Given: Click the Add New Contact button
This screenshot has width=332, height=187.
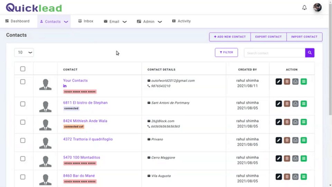Looking at the screenshot, I should [x=230, y=37].
